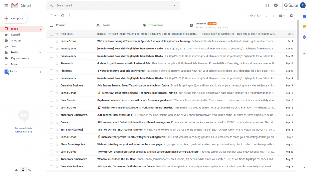The width and height of the screenshot is (309, 172).
Task: Open the select-all dropdown arrow
Action: coord(55,16)
